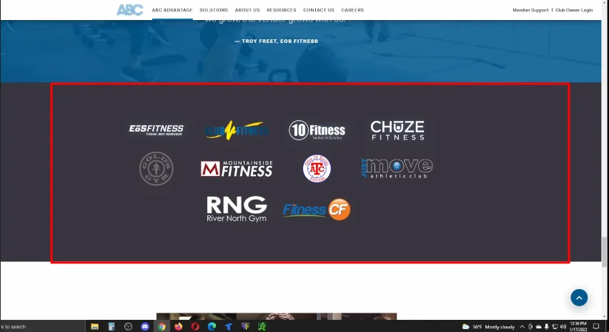
Task: Go to the Contact Us page
Action: pos(319,10)
